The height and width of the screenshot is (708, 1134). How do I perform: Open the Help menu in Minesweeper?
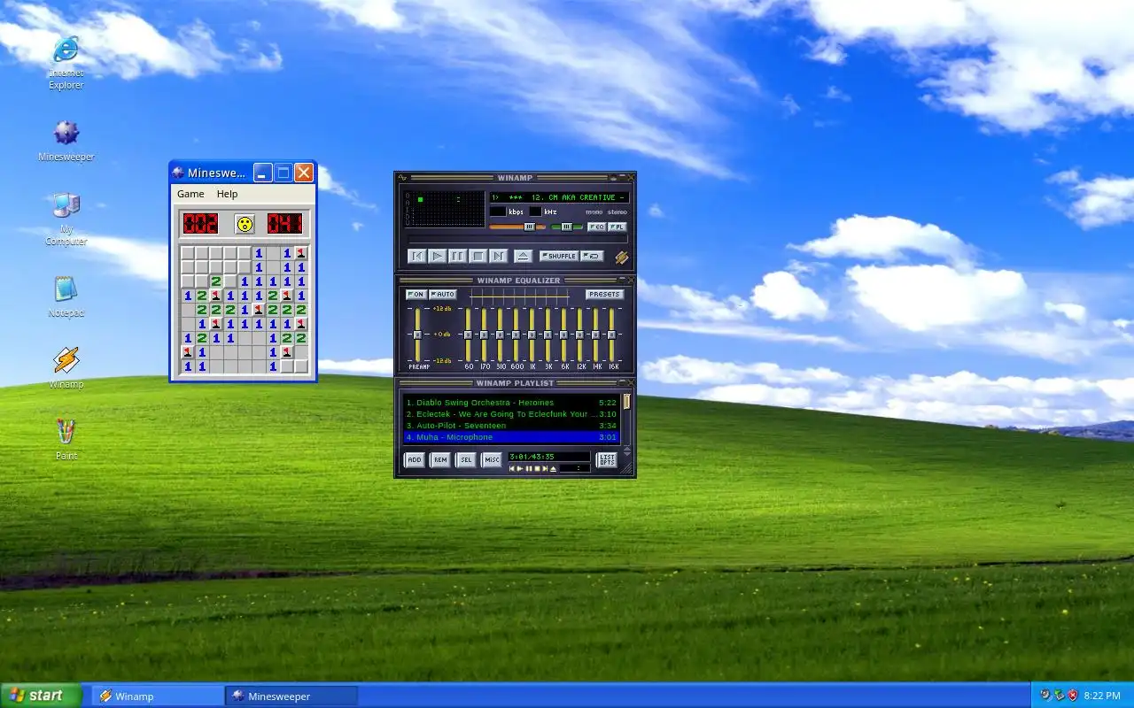click(228, 194)
